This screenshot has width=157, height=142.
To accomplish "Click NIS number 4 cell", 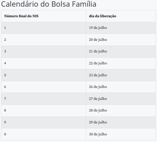I will tap(43, 63).
